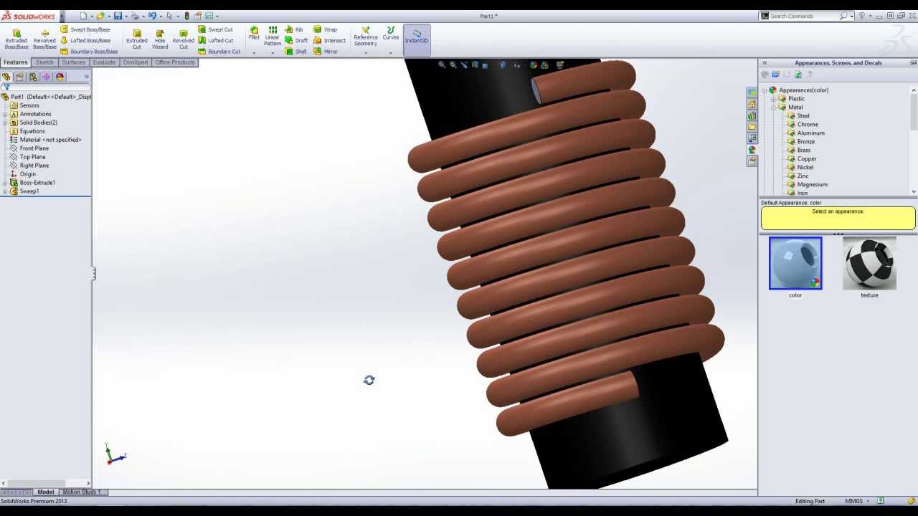Choose the Draft feature
The height and width of the screenshot is (516, 918).
tap(296, 40)
